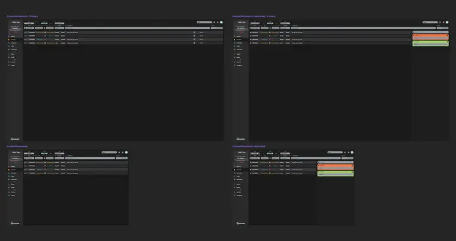Image resolution: width=456 pixels, height=241 pixels.
Task: Open rightmost dropdown pill in upper-left frame filter row
Action: pyautogui.click(x=217, y=28)
